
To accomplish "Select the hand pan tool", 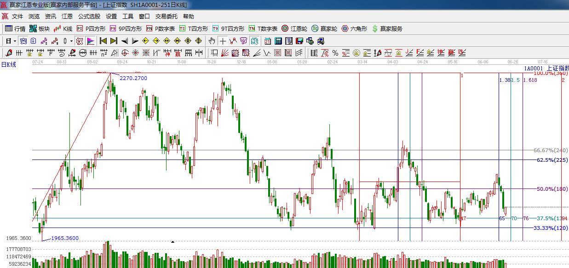I will click(212, 41).
